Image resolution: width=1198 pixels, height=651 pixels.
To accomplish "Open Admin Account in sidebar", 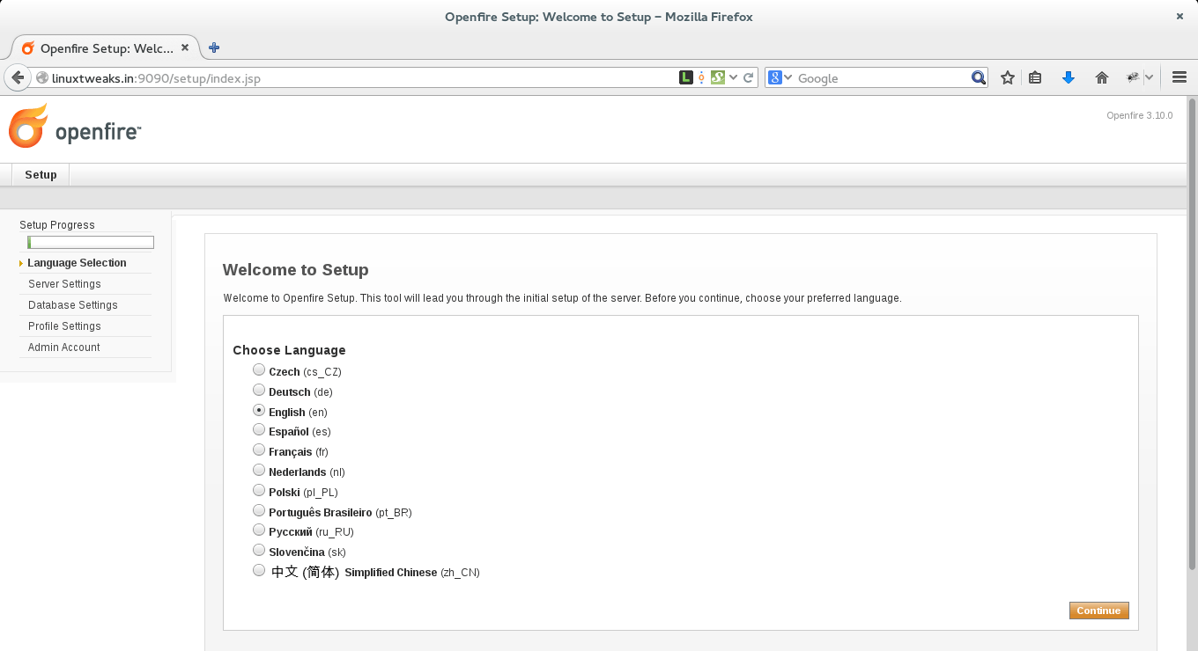I will 64,347.
